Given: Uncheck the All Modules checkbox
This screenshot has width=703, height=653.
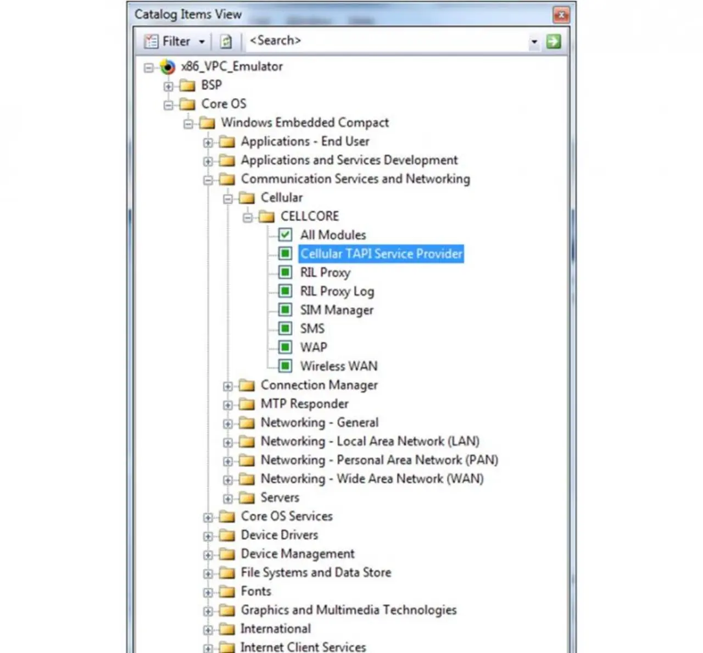Looking at the screenshot, I should (x=285, y=235).
